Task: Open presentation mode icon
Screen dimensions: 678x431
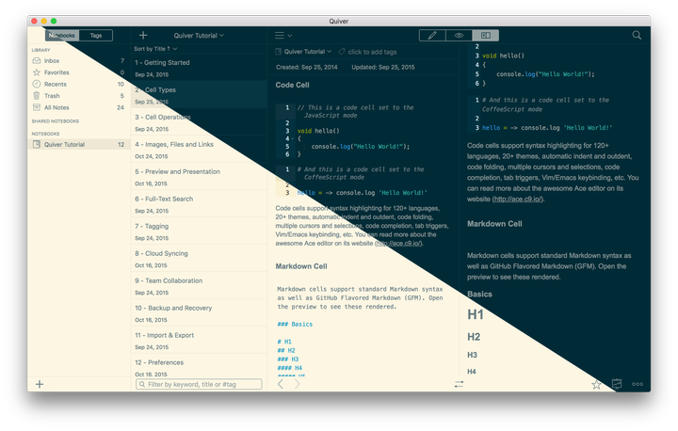Action: point(617,384)
